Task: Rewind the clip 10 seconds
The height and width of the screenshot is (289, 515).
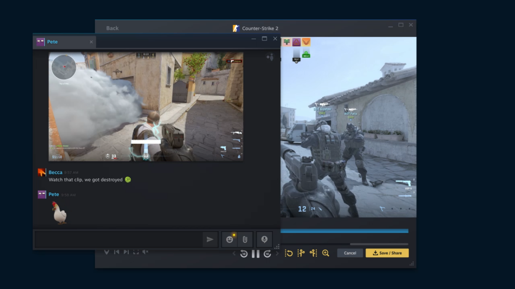Action: [244, 254]
